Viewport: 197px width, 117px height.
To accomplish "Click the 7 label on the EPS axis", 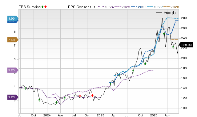I will pyautogui.click(x=15, y=46).
